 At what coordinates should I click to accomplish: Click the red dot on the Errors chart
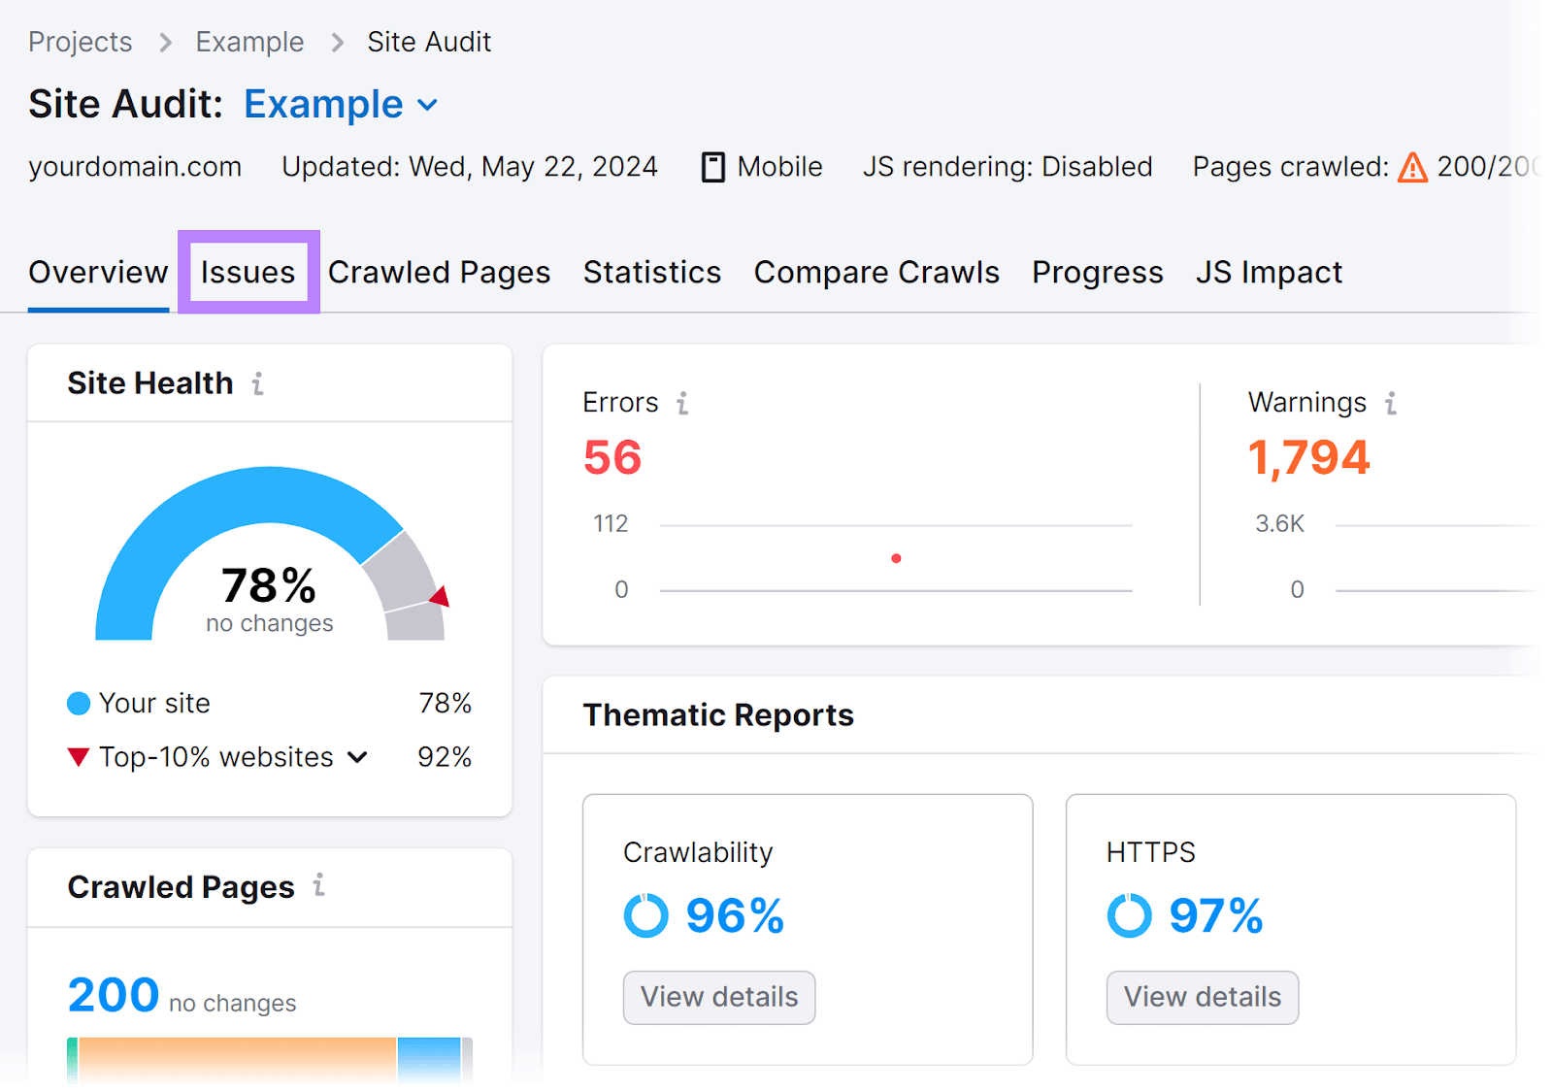(896, 558)
